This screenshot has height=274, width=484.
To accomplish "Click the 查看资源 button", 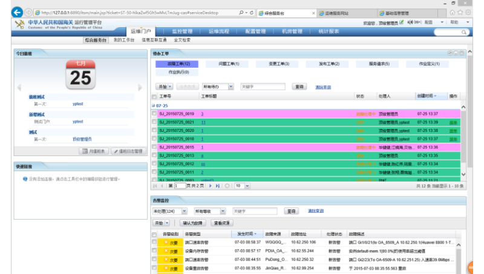I will coord(222,223).
